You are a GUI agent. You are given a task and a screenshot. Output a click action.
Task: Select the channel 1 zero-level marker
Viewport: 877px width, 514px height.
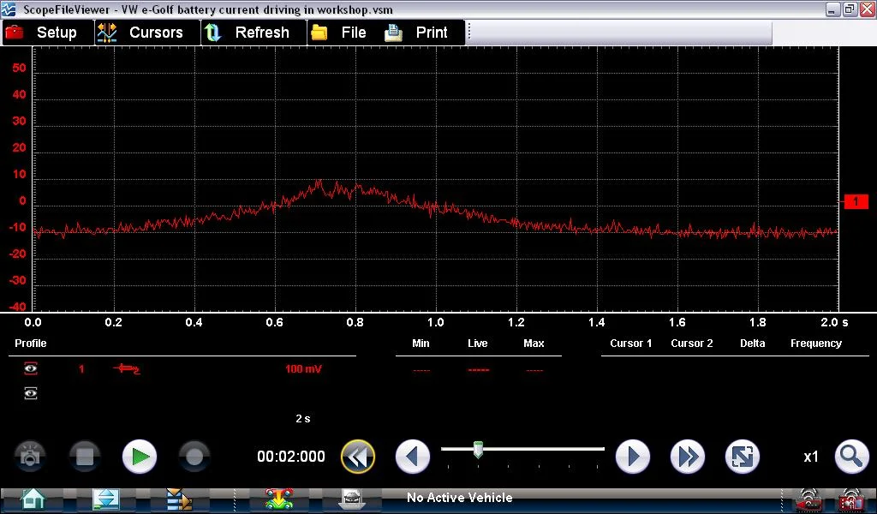click(856, 201)
